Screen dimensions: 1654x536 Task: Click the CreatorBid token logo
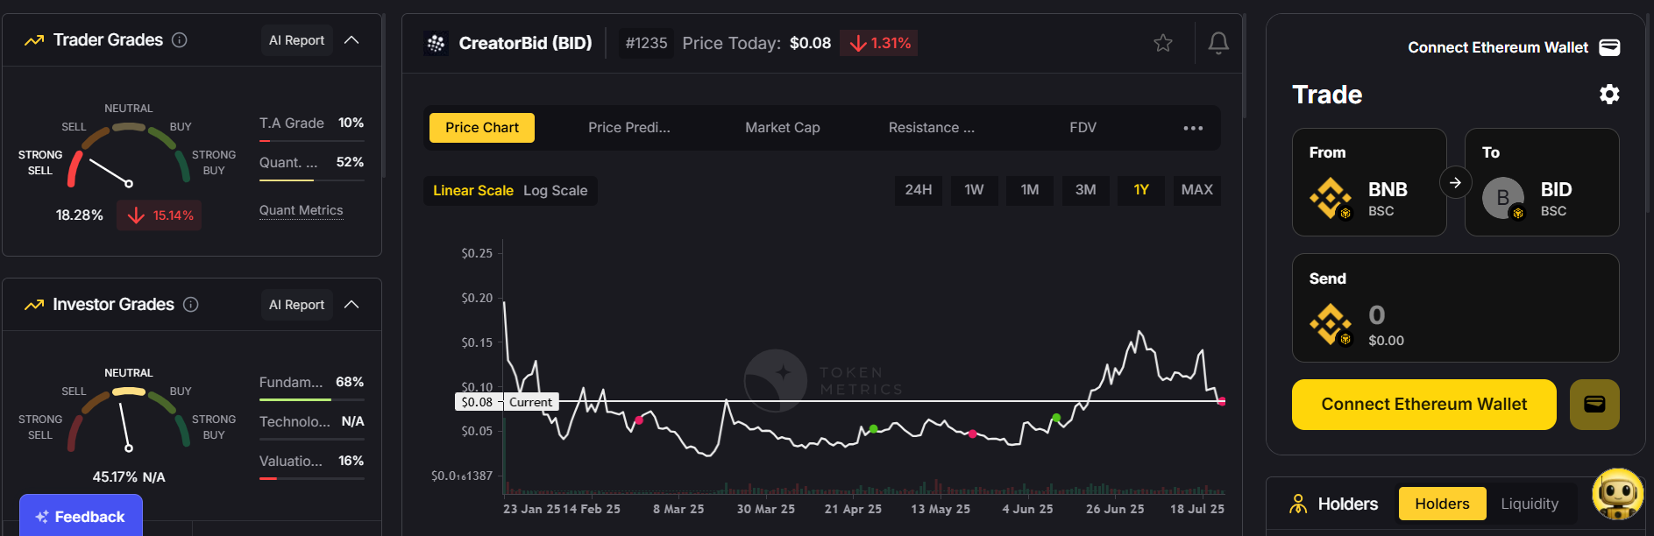click(436, 43)
